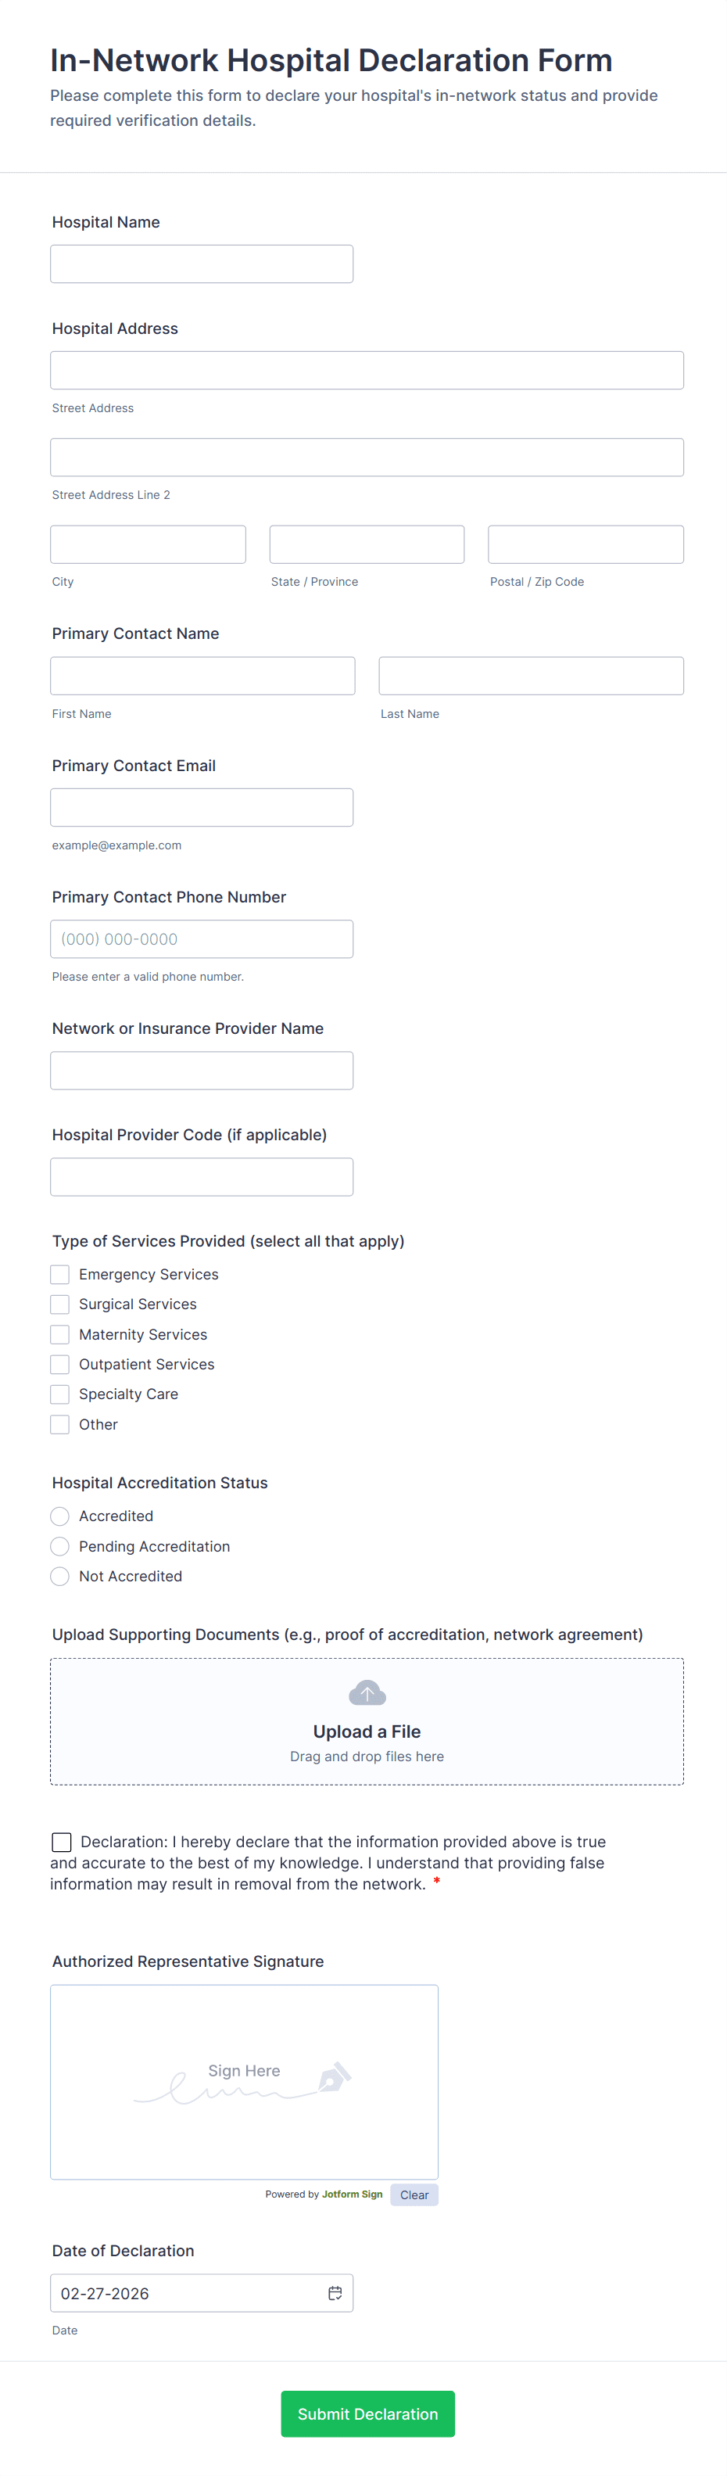Click the Street Address Line 2 field
Image resolution: width=727 pixels, height=2476 pixels.
click(367, 458)
